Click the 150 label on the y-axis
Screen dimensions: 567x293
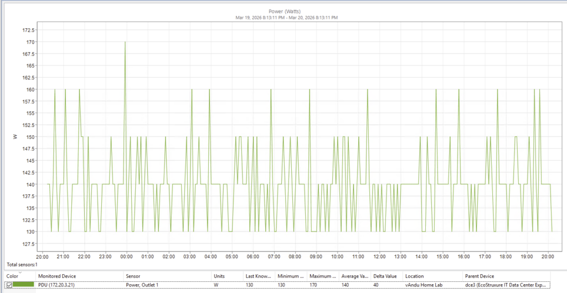coord(31,137)
